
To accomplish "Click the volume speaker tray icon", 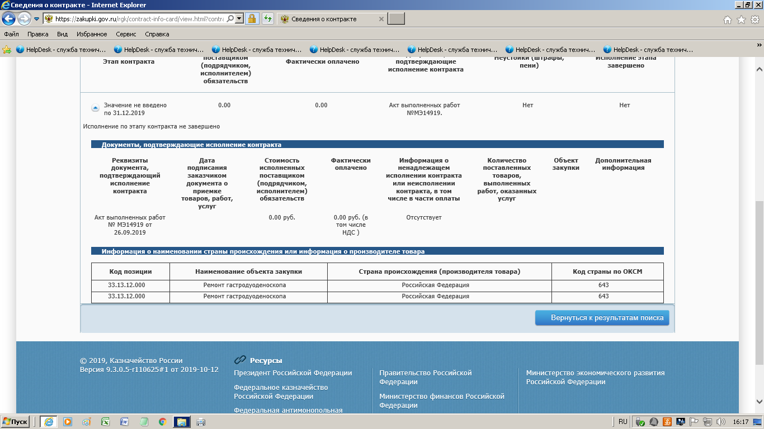I will pos(721,422).
